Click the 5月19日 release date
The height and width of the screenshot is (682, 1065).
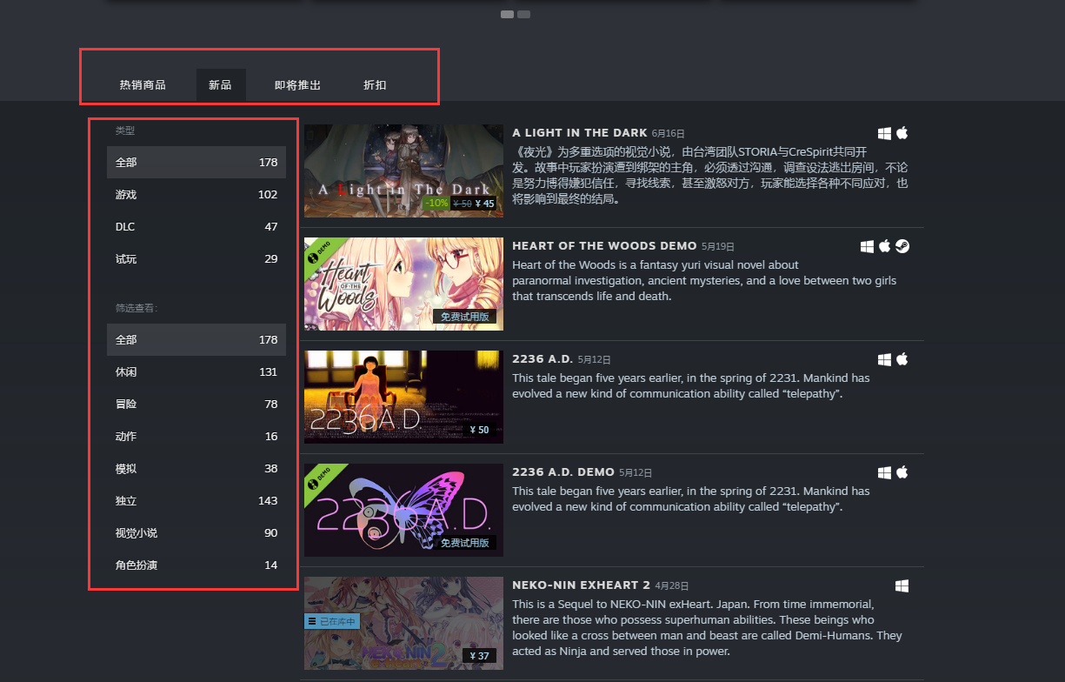pos(718,247)
